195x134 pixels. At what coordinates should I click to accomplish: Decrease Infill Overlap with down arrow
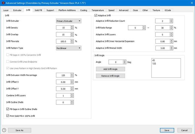72,35
